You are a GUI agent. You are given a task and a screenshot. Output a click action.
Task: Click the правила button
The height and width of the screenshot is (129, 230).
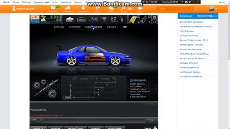coord(96,128)
